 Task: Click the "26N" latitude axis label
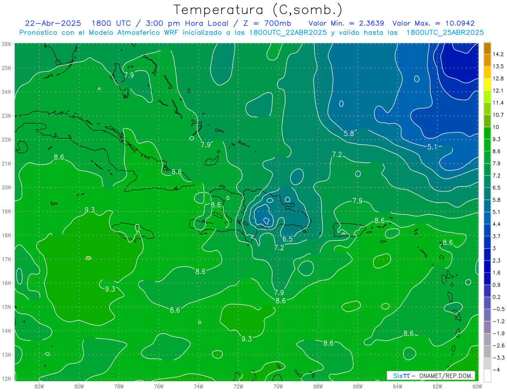[x=6, y=44]
